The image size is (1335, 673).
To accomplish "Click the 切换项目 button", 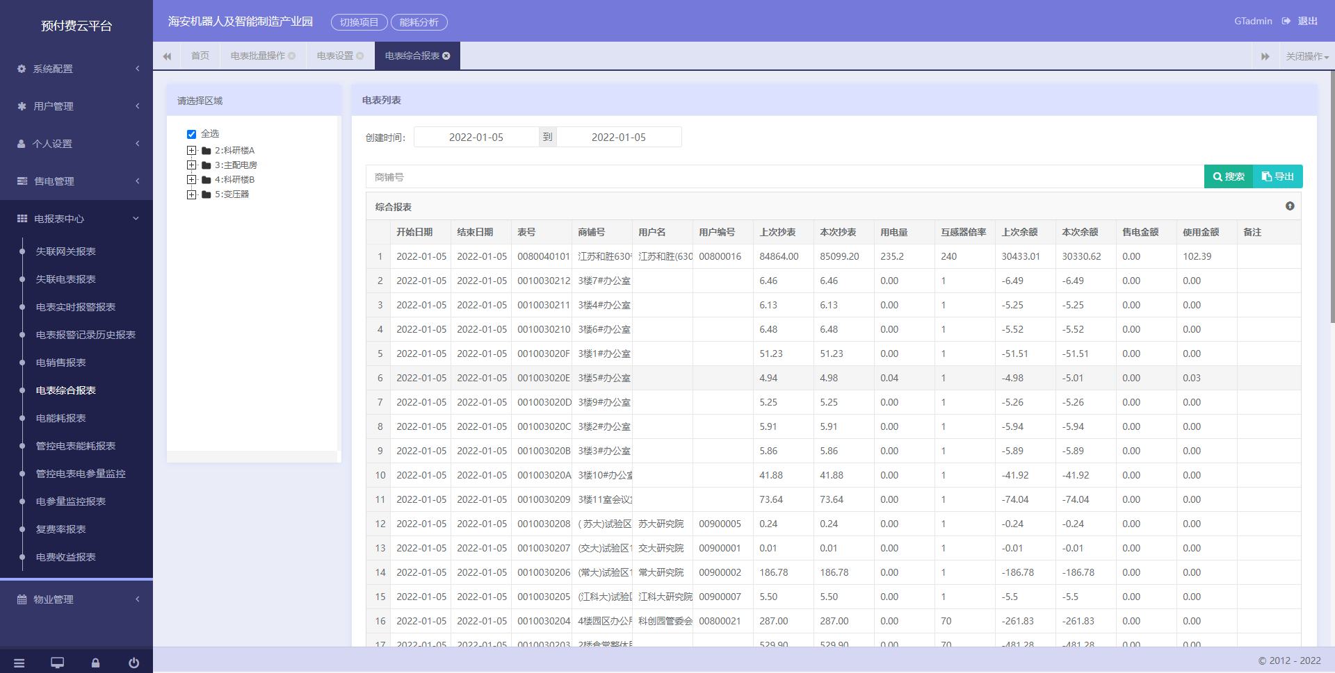I will 359,22.
